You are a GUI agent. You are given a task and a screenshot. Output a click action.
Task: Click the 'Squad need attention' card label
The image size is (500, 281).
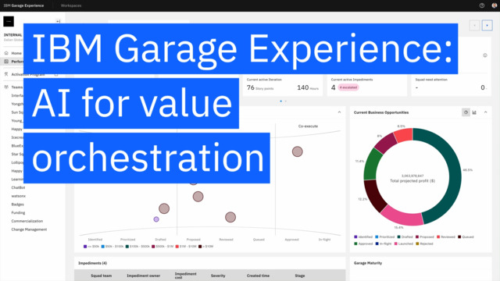(431, 80)
